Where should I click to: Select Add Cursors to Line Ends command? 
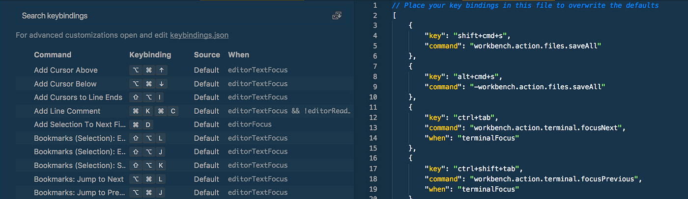(x=78, y=97)
